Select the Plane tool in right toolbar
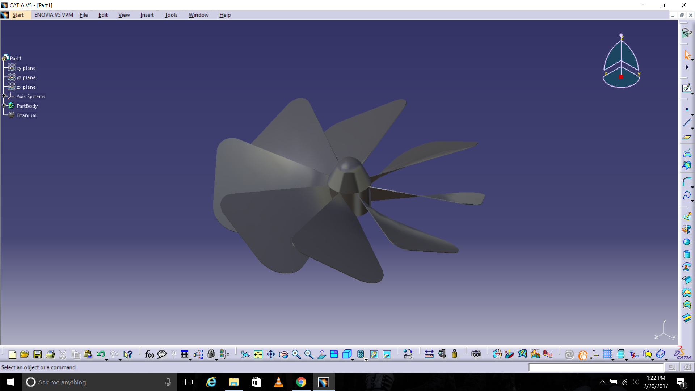Screen dimensions: 695x391 point(686,138)
